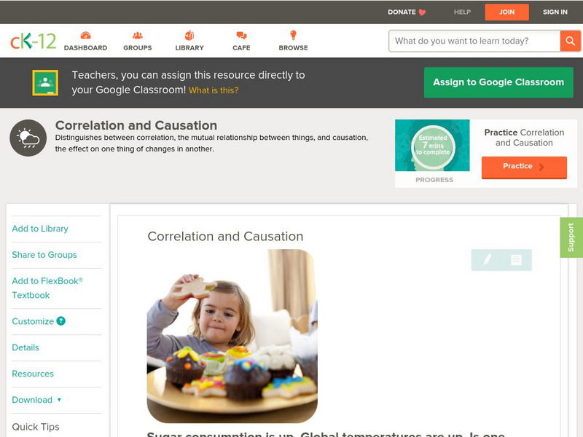Click Assign to Google Classroom button

[x=498, y=82]
